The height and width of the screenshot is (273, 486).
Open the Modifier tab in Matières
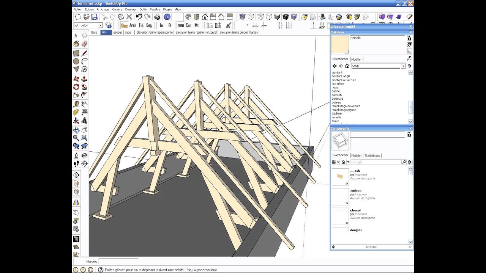click(x=357, y=60)
